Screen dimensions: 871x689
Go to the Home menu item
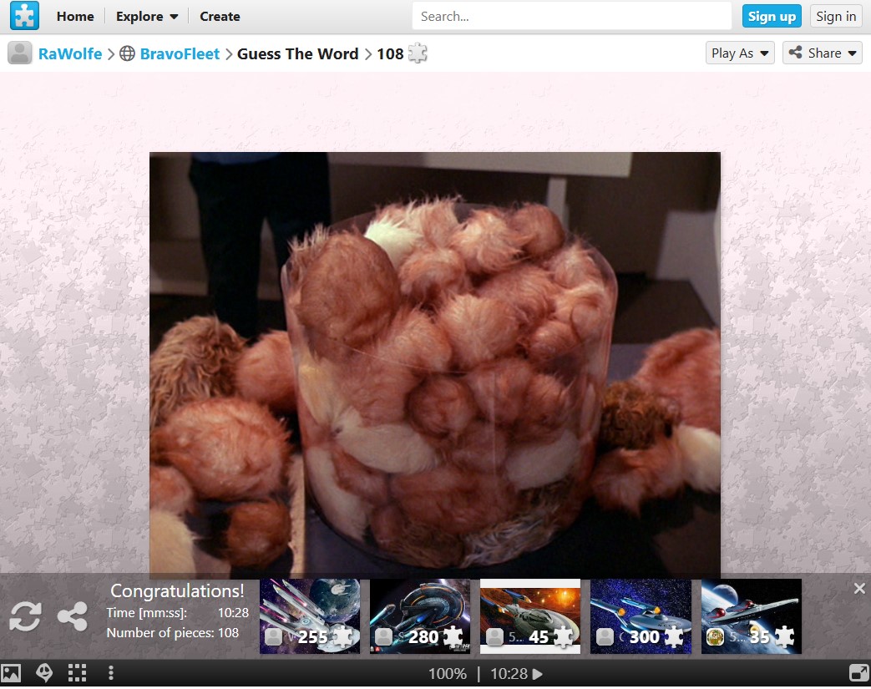pyautogui.click(x=75, y=16)
